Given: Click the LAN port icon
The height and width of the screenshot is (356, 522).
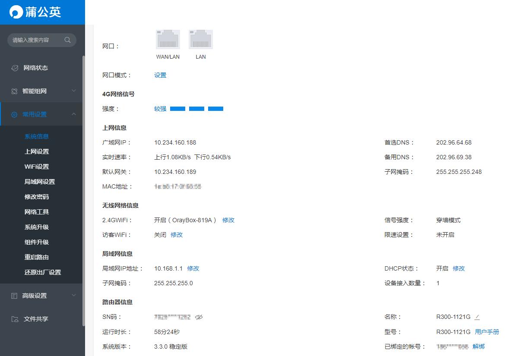Looking at the screenshot, I should 200,38.
